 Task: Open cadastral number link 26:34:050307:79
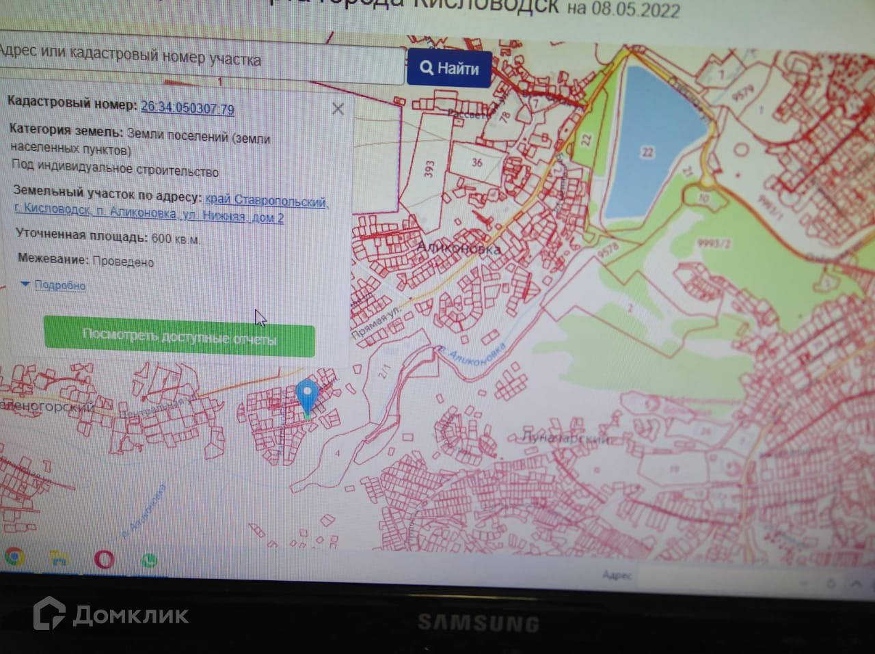tap(187, 108)
